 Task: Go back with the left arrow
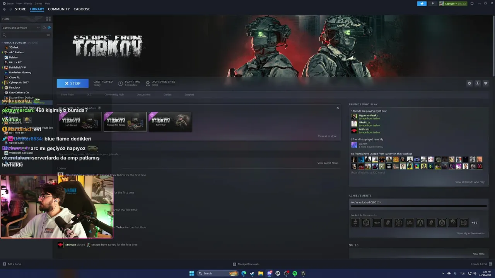click(4, 9)
